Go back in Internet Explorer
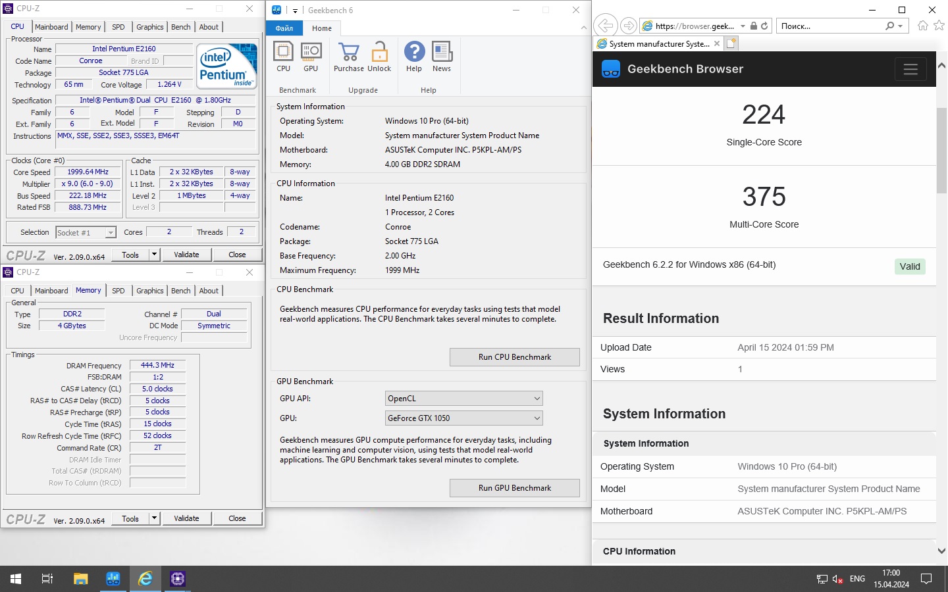 pyautogui.click(x=605, y=26)
